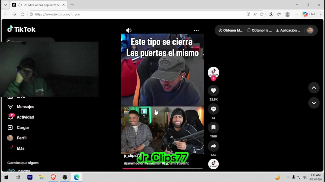Share the video showing 565 shares
The width and height of the screenshot is (325, 182).
coord(213,146)
